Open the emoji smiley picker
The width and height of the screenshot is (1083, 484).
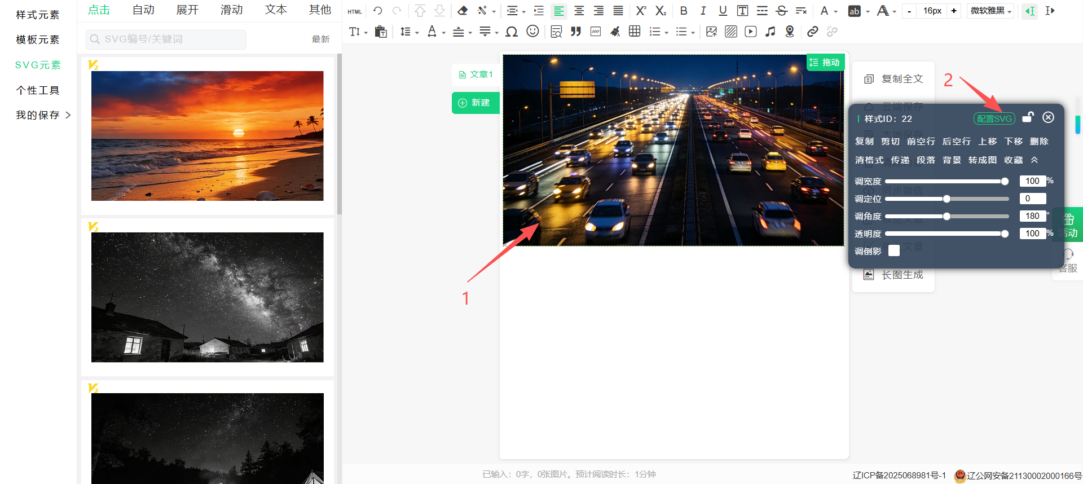click(532, 32)
